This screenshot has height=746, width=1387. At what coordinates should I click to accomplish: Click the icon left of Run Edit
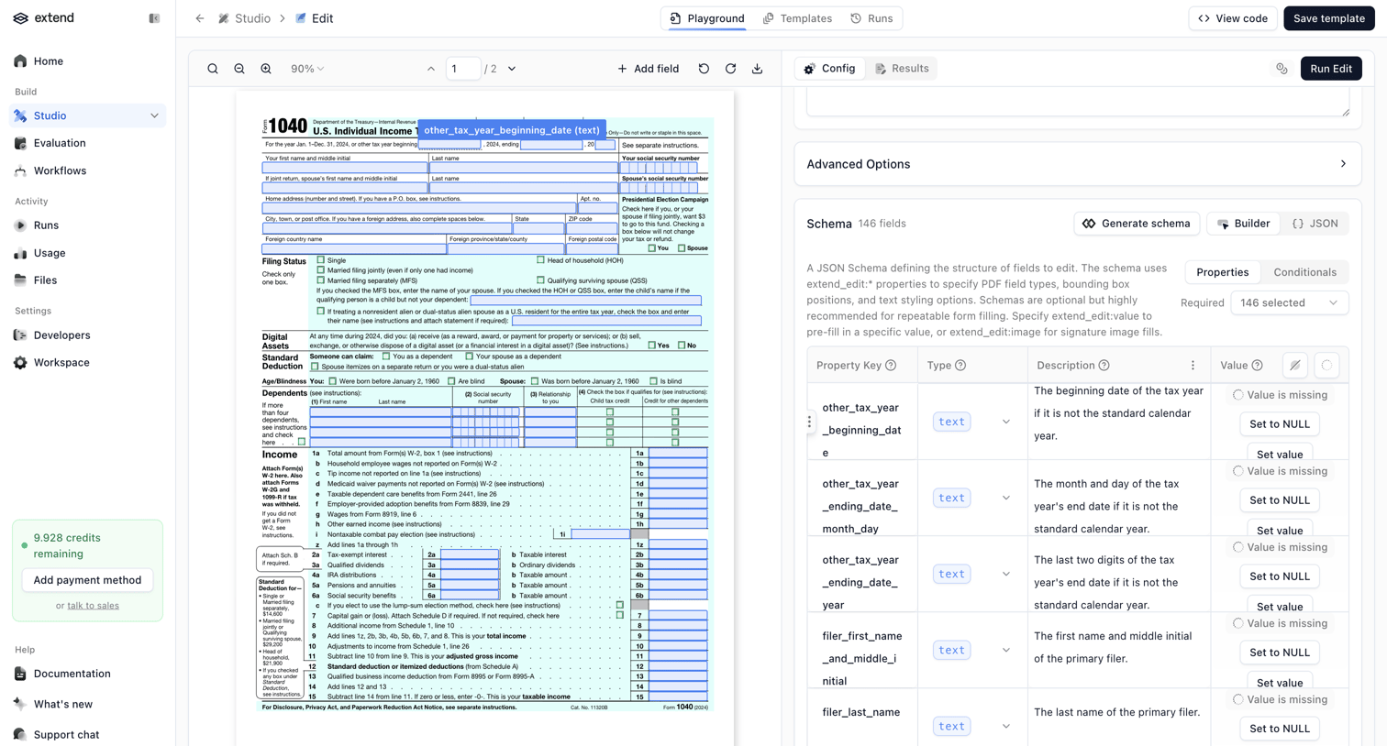pos(1282,69)
